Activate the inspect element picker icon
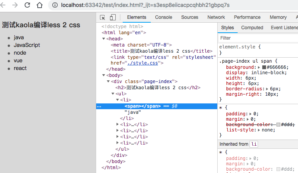Viewport: 298px width, 173px height. [x=102, y=17]
